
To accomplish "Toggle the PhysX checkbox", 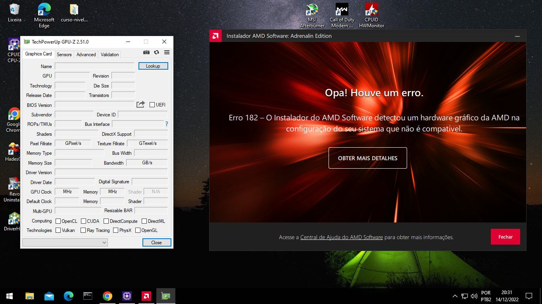I will (115, 230).
